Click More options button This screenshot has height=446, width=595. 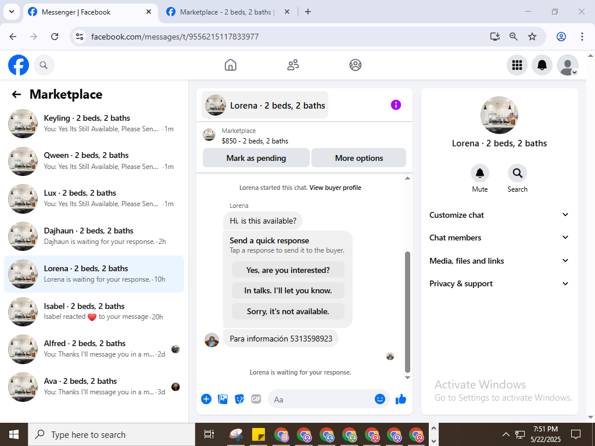point(359,158)
